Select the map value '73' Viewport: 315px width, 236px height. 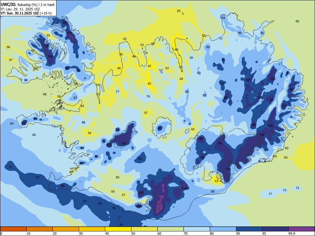tap(284, 190)
